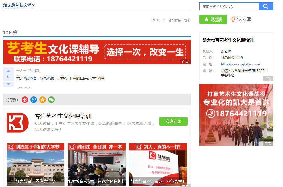Click the 凯大教育艺考生文化课培训 sidebar heading
283x187 pixels.
[228, 40]
